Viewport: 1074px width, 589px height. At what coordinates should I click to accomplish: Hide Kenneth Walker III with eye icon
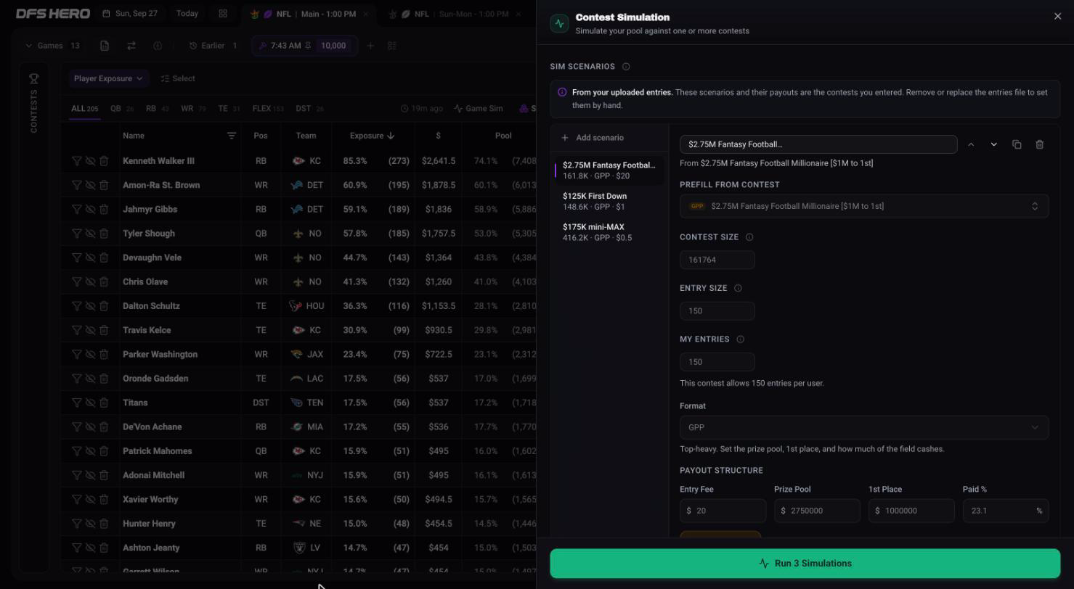coord(90,161)
